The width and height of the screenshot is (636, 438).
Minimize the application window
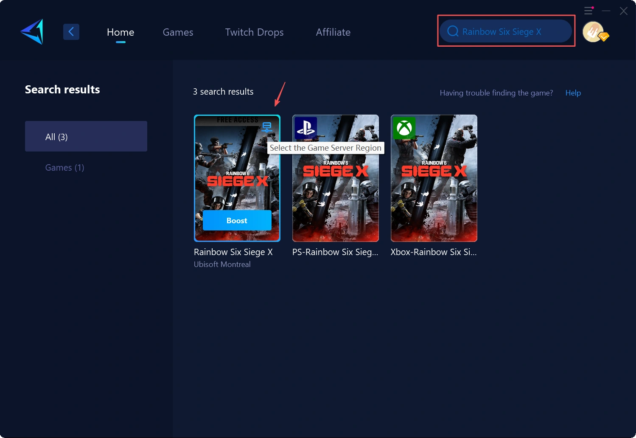[x=606, y=11]
